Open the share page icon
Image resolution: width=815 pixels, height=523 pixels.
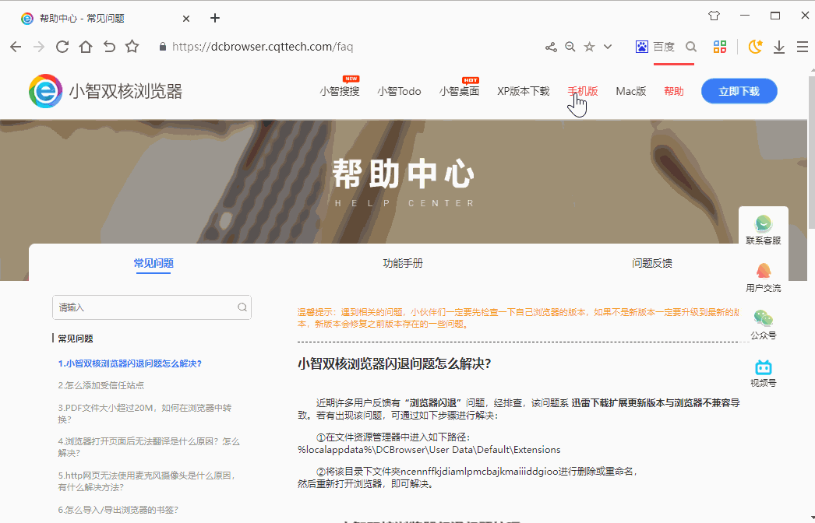point(551,47)
